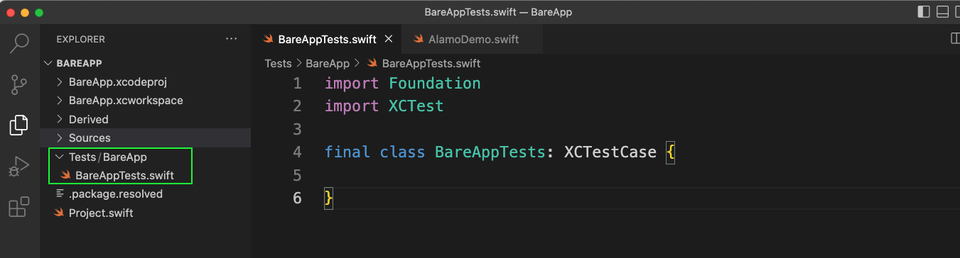Click the Tests breadcrumb segment

[278, 63]
